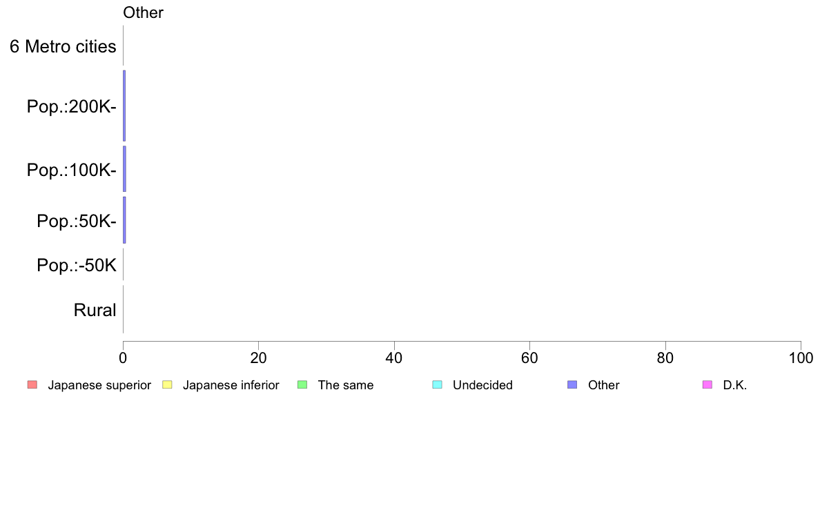
Task: Click the Pop.:50K- axis label
Action: click(77, 222)
